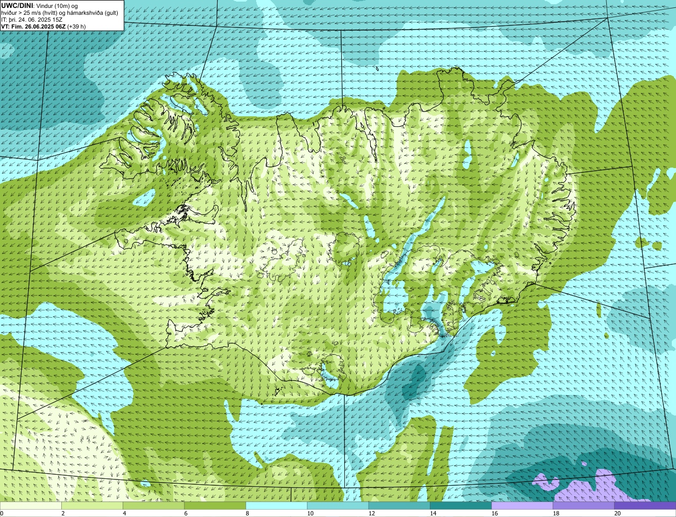676x517 pixels.
Task: Click the pale yellow 0–2 m/s legend swatch
Action: 31,506
